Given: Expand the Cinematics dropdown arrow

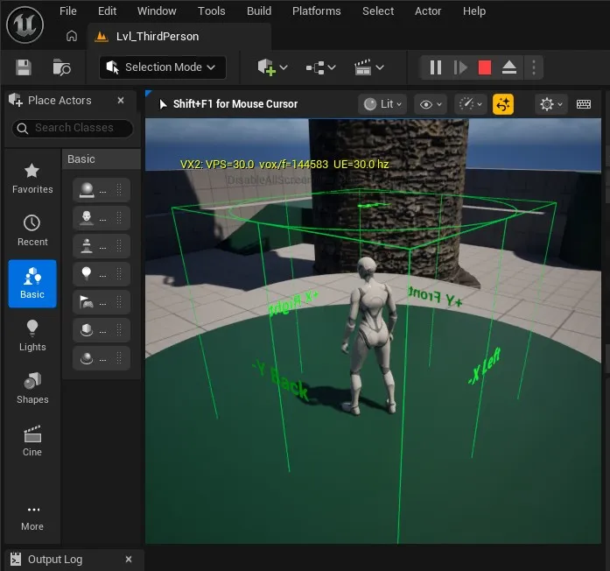Looking at the screenshot, I should (x=380, y=67).
